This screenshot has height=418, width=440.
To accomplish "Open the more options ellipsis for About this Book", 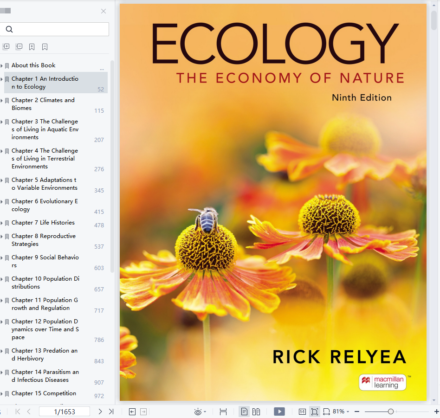I will (102, 69).
